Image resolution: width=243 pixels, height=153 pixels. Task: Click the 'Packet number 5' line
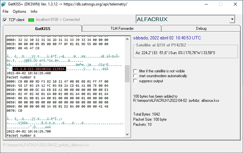click(x=21, y=77)
